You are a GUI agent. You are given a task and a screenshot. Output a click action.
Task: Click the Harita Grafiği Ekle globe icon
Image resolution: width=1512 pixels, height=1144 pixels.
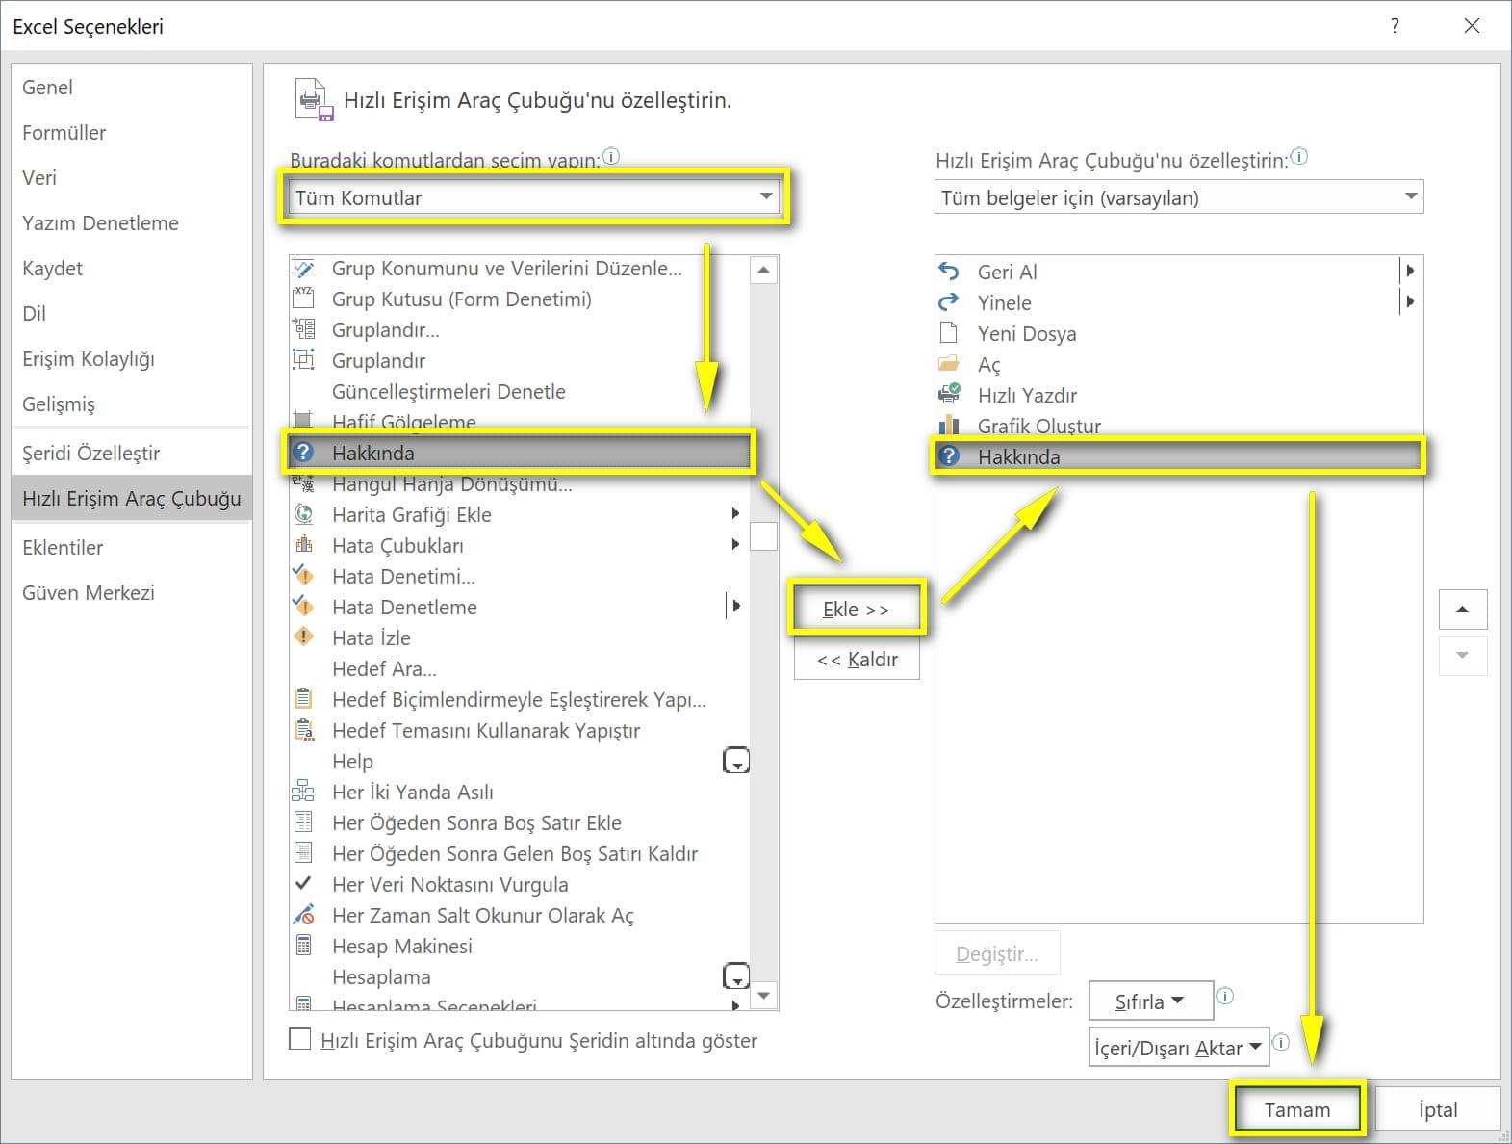pyautogui.click(x=303, y=514)
